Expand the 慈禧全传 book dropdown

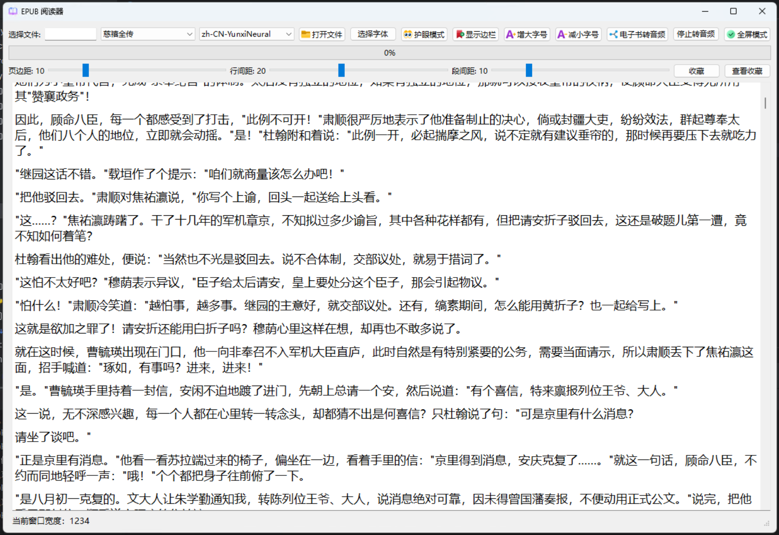point(148,34)
